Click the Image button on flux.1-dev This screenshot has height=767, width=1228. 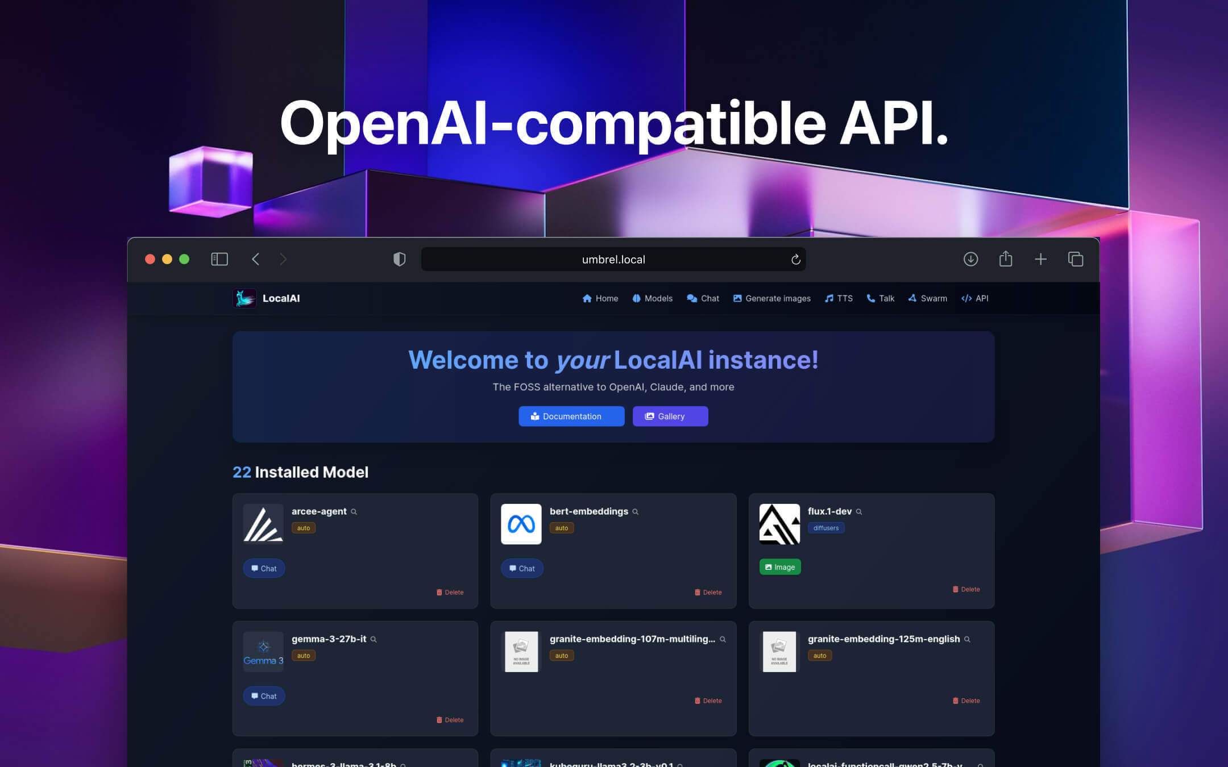[780, 566]
